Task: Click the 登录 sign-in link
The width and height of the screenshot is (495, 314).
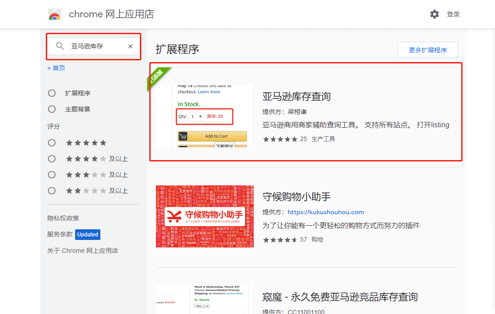Action: click(453, 14)
